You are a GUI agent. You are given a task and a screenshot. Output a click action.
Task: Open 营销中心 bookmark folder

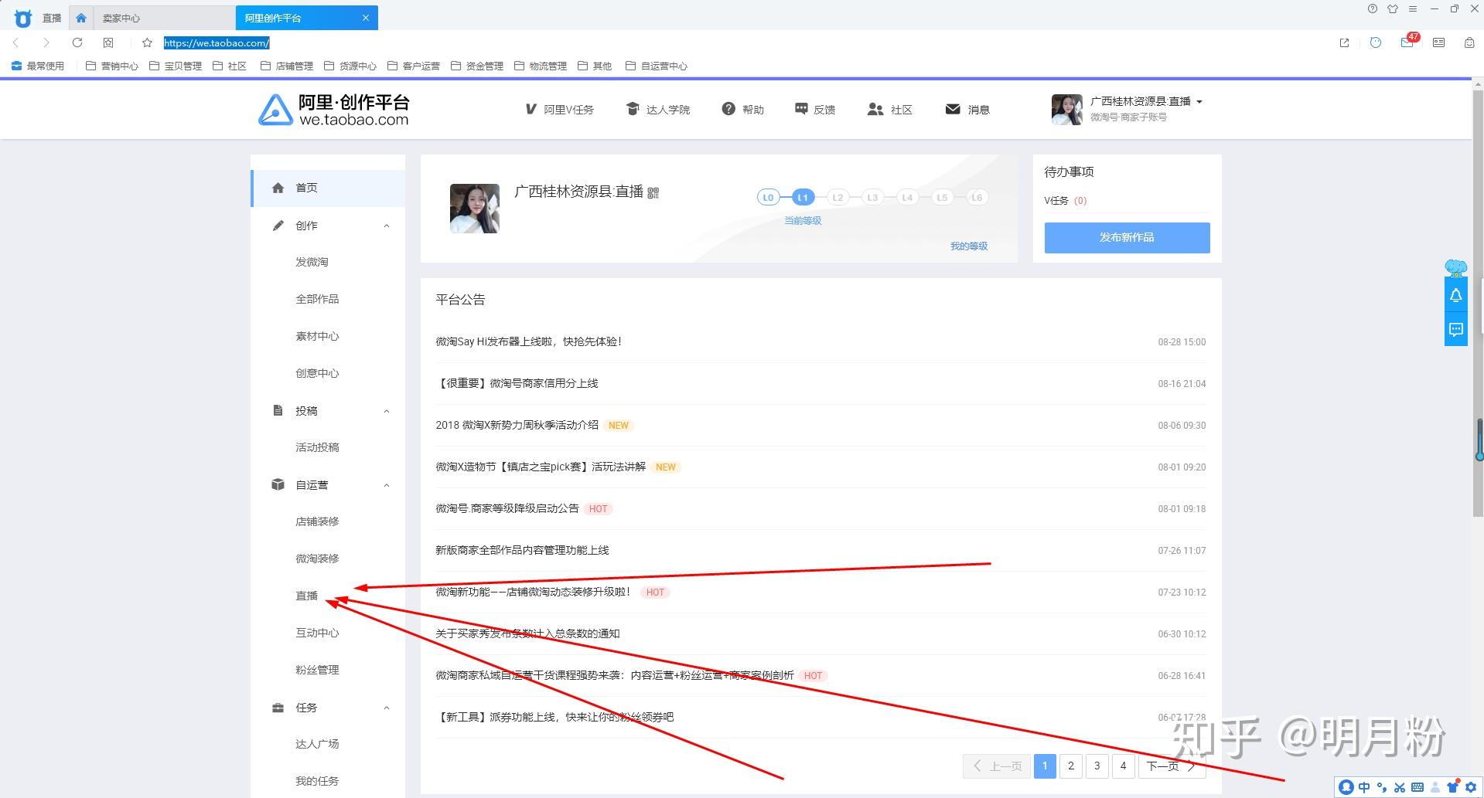[x=112, y=66]
